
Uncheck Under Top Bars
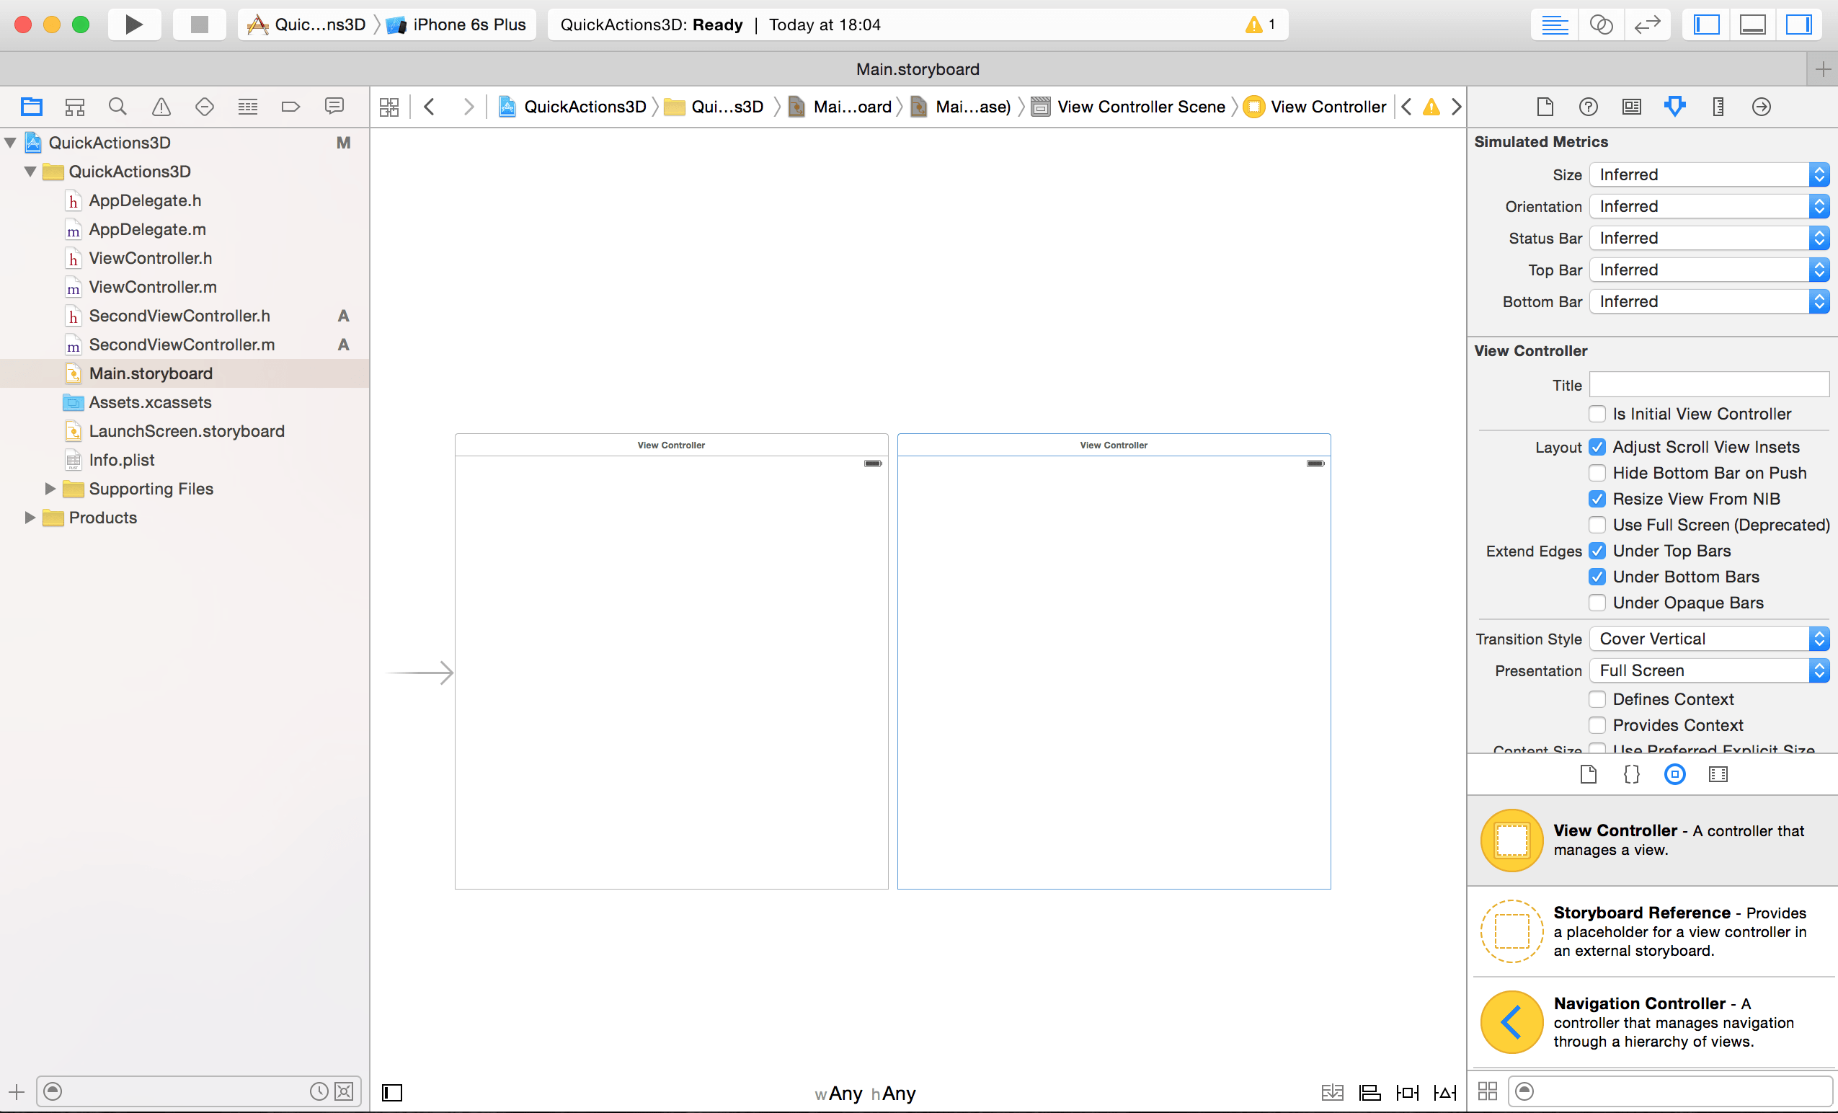click(x=1597, y=551)
